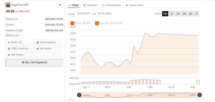This screenshot has width=215, height=102.
Task: Switch to the Calculator tab
Action: pos(90,5)
